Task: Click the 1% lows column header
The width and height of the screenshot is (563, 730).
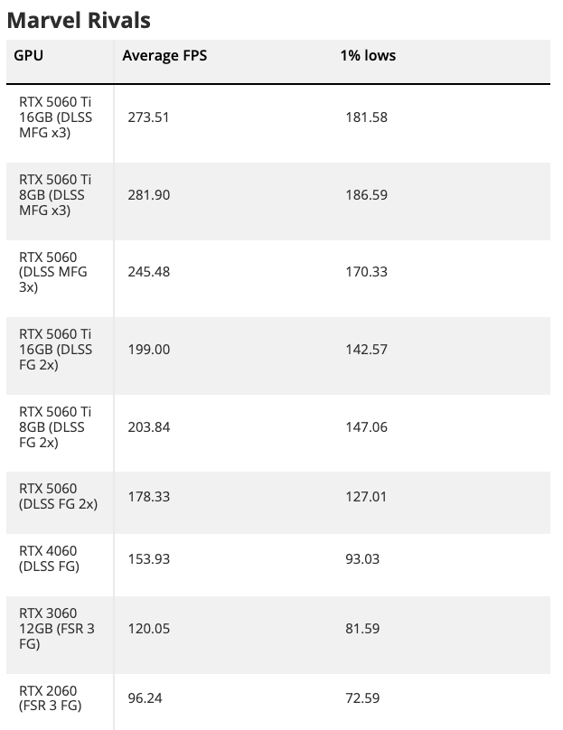Action: coord(368,55)
